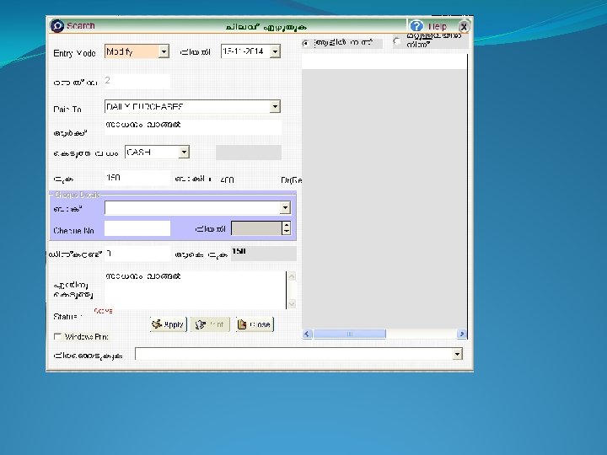Toggle the Windows Print checkbox
The image size is (607, 455).
(x=57, y=336)
